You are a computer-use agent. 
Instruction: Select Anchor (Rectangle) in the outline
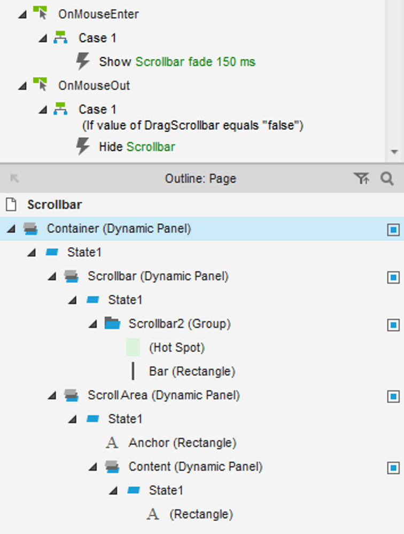[x=182, y=443]
